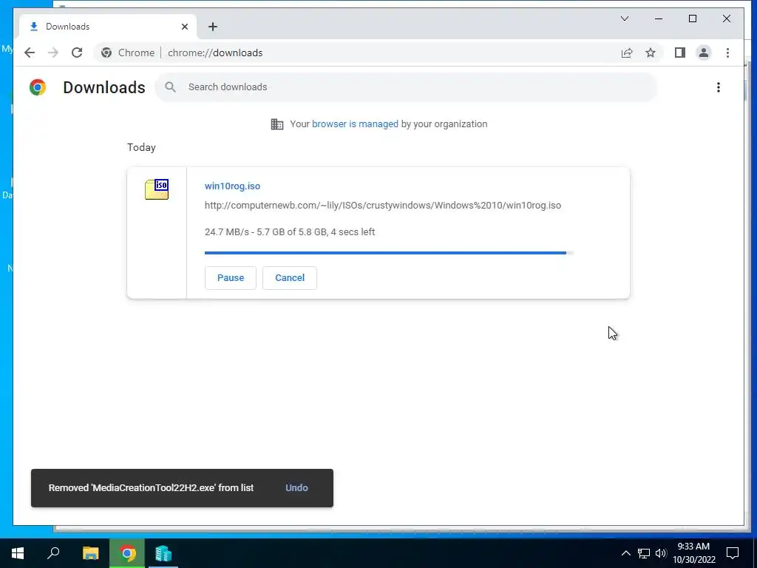The width and height of the screenshot is (757, 568).
Task: Click the Removed MediaCreationTool22H2.exe notification text
Action: [151, 488]
